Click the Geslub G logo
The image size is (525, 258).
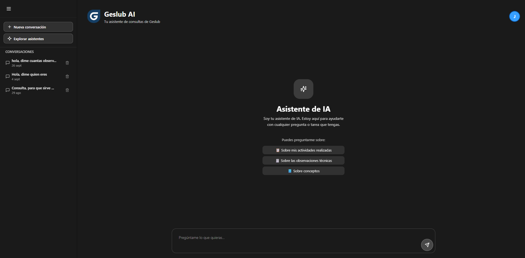(x=94, y=16)
